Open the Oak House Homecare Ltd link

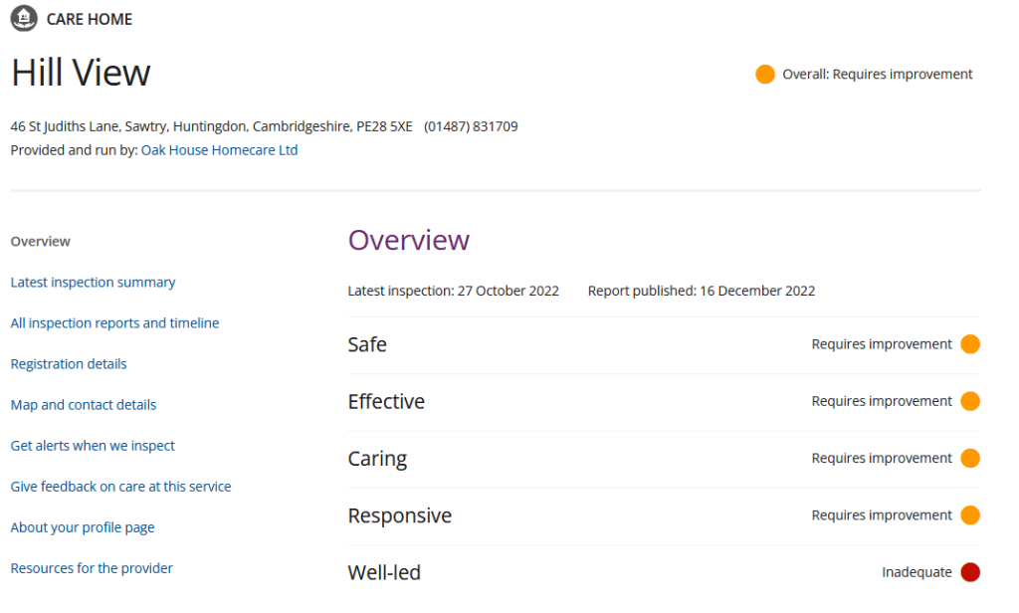219,150
